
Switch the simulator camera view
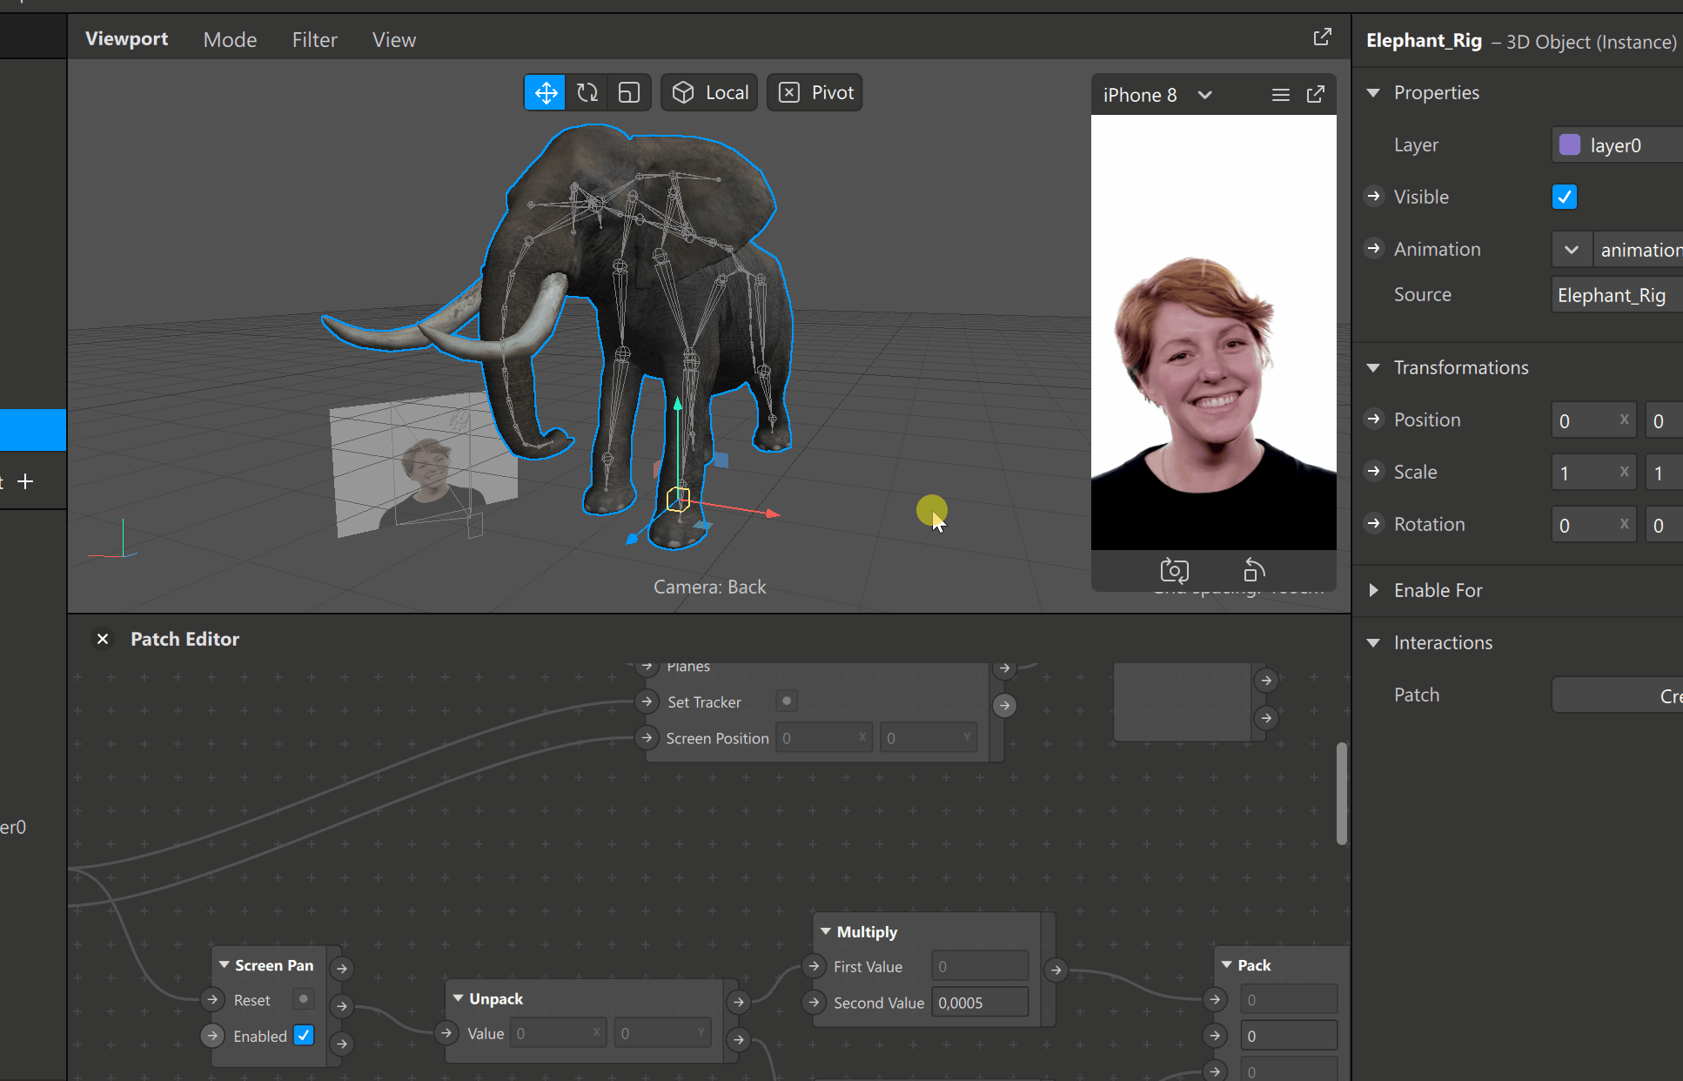click(1174, 571)
